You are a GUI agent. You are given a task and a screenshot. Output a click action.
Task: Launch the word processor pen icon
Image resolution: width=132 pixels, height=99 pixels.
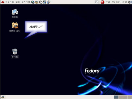[41, 2]
